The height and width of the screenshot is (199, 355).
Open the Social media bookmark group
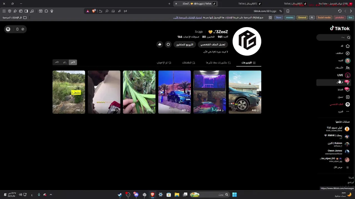pyautogui.click(x=324, y=17)
